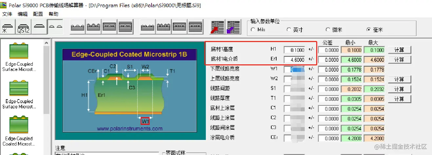This screenshot has width=432, height=155.
Task: Click column header 公差
Action: click(328, 43)
